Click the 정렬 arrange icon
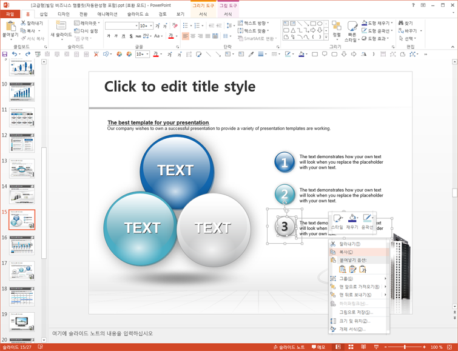 coord(337,25)
